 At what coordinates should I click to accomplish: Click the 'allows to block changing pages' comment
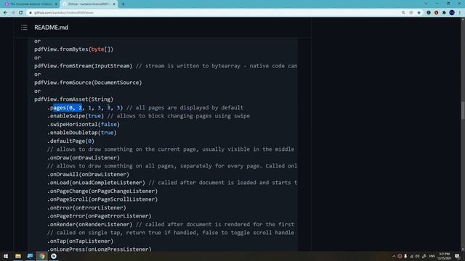(179, 116)
